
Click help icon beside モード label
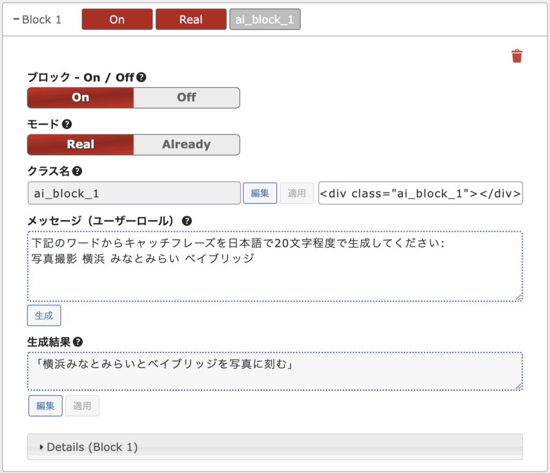pyautogui.click(x=67, y=124)
